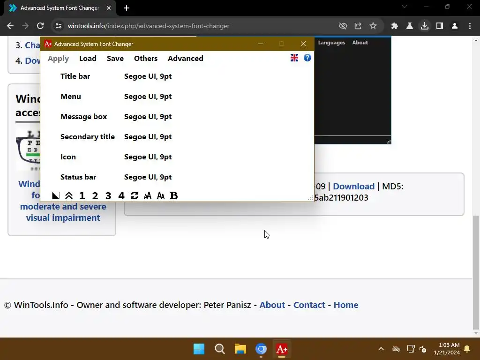Click Segoe UI, 9pt beside Secondary title
Viewport: 480px width, 360px height.
(148, 137)
